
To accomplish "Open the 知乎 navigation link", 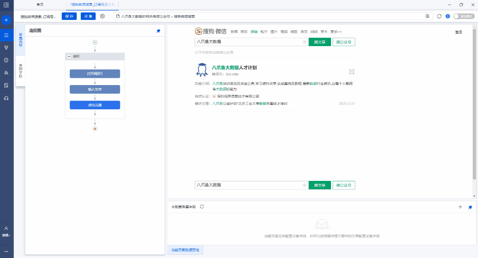I will click(264, 32).
